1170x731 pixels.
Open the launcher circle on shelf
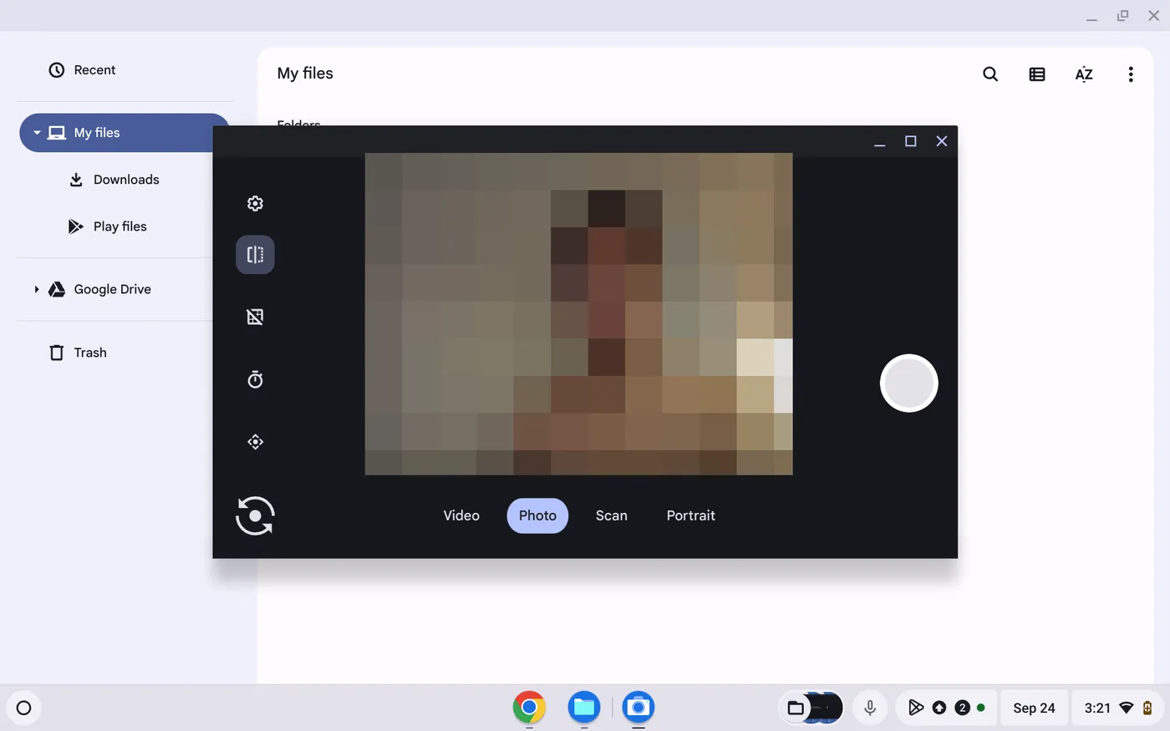pos(24,708)
